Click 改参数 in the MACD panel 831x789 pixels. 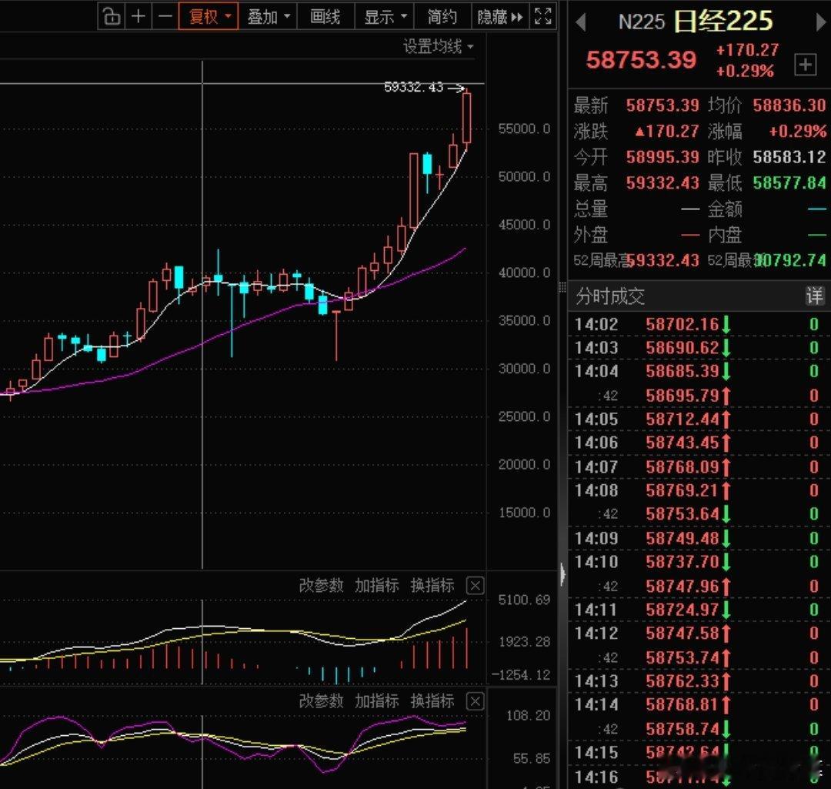(321, 586)
